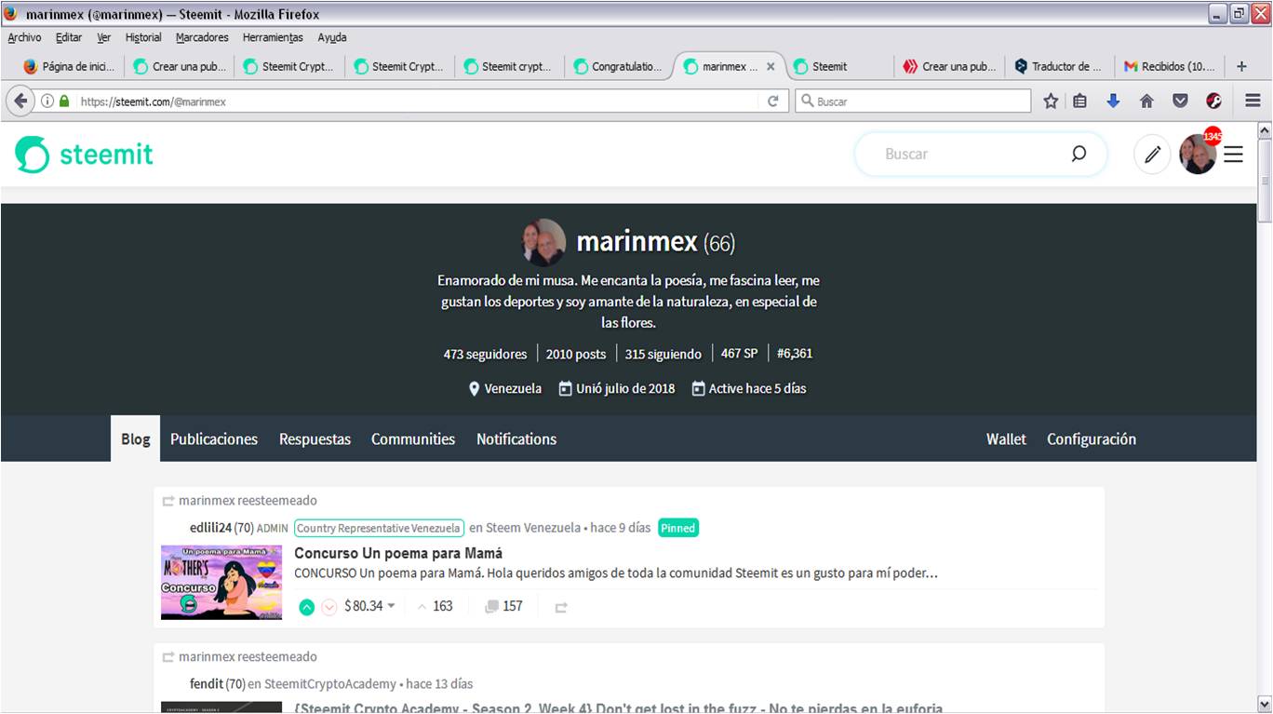1273x714 pixels.
Task: Open the $80.34 payout dropdown
Action: point(370,606)
